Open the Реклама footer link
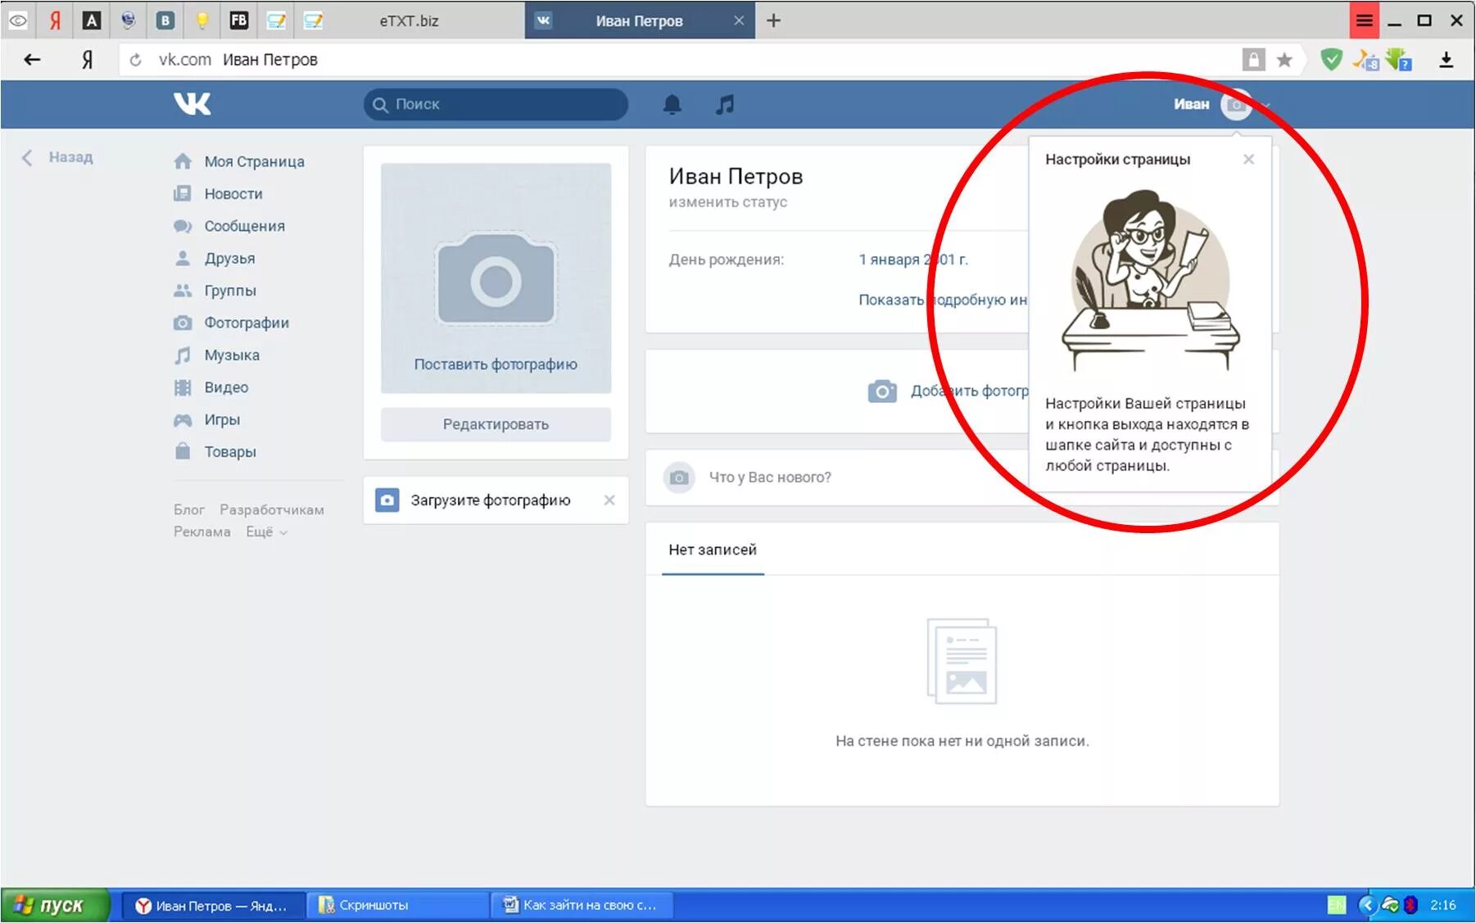Image resolution: width=1476 pixels, height=923 pixels. point(202,532)
